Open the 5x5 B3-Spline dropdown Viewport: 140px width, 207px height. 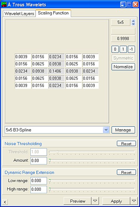[x=106, y=130]
